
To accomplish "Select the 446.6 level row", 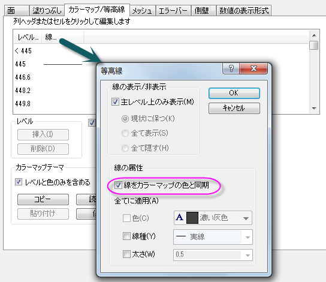I will 23,77.
